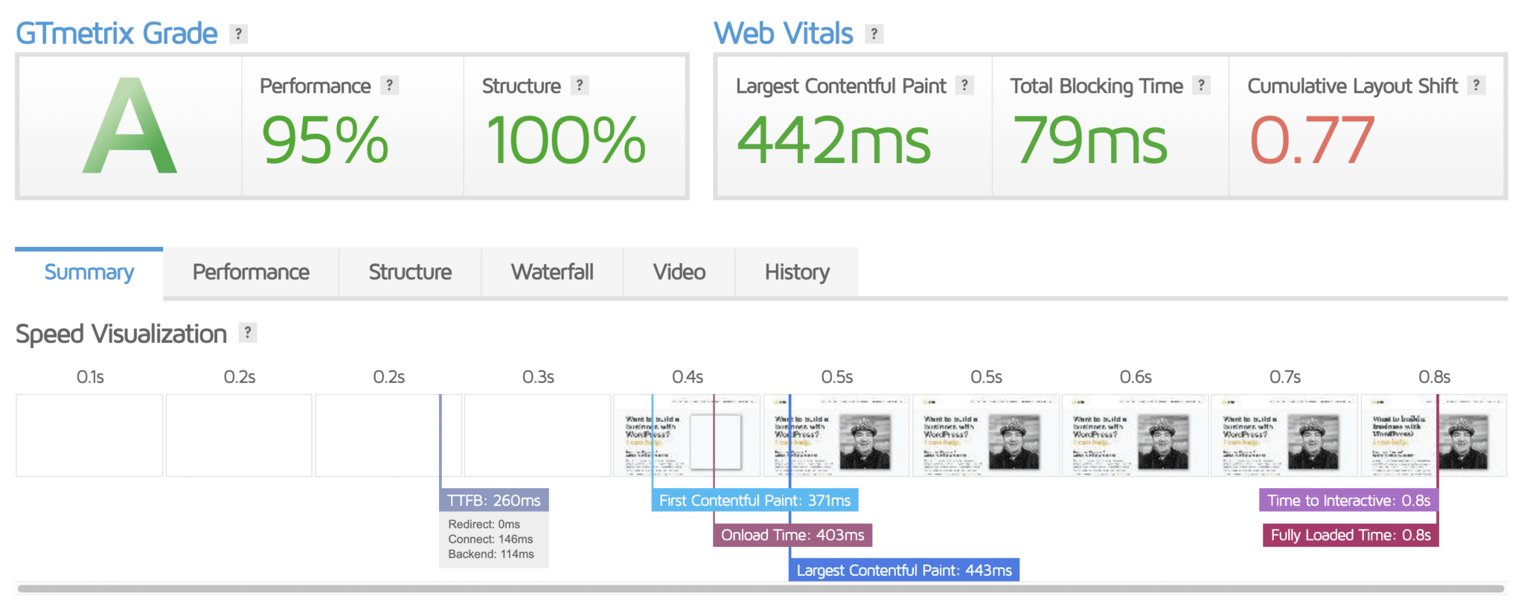Select the Onload Time 403ms marker
1524x613 pixels.
click(793, 535)
